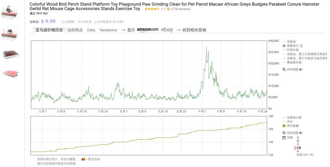Click the magnifier icon in the review chart legend
Image resolution: width=330 pixels, height=167 pixels.
coord(284,133)
